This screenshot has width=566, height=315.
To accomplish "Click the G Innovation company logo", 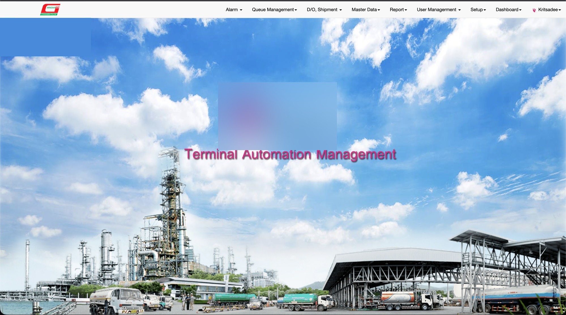I will (50, 10).
